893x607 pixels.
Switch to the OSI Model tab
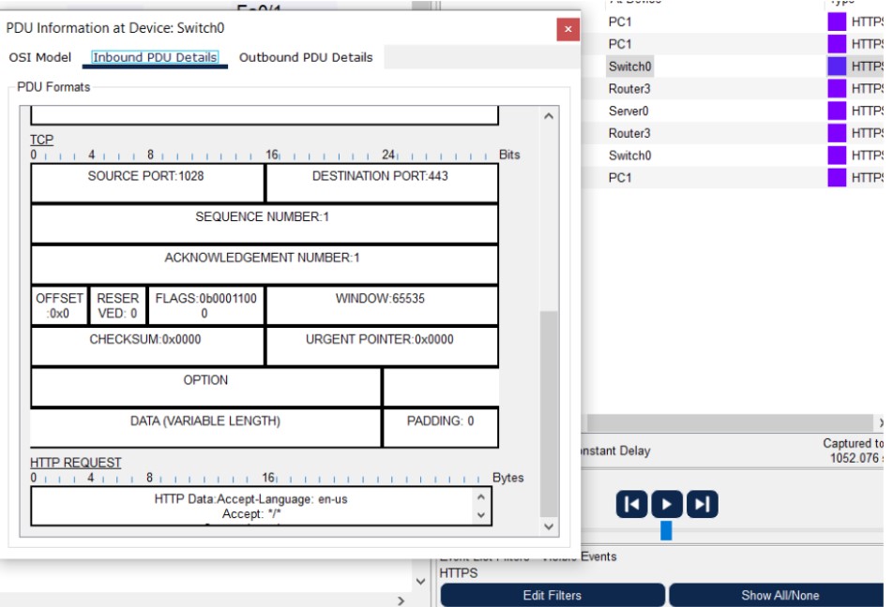[40, 57]
